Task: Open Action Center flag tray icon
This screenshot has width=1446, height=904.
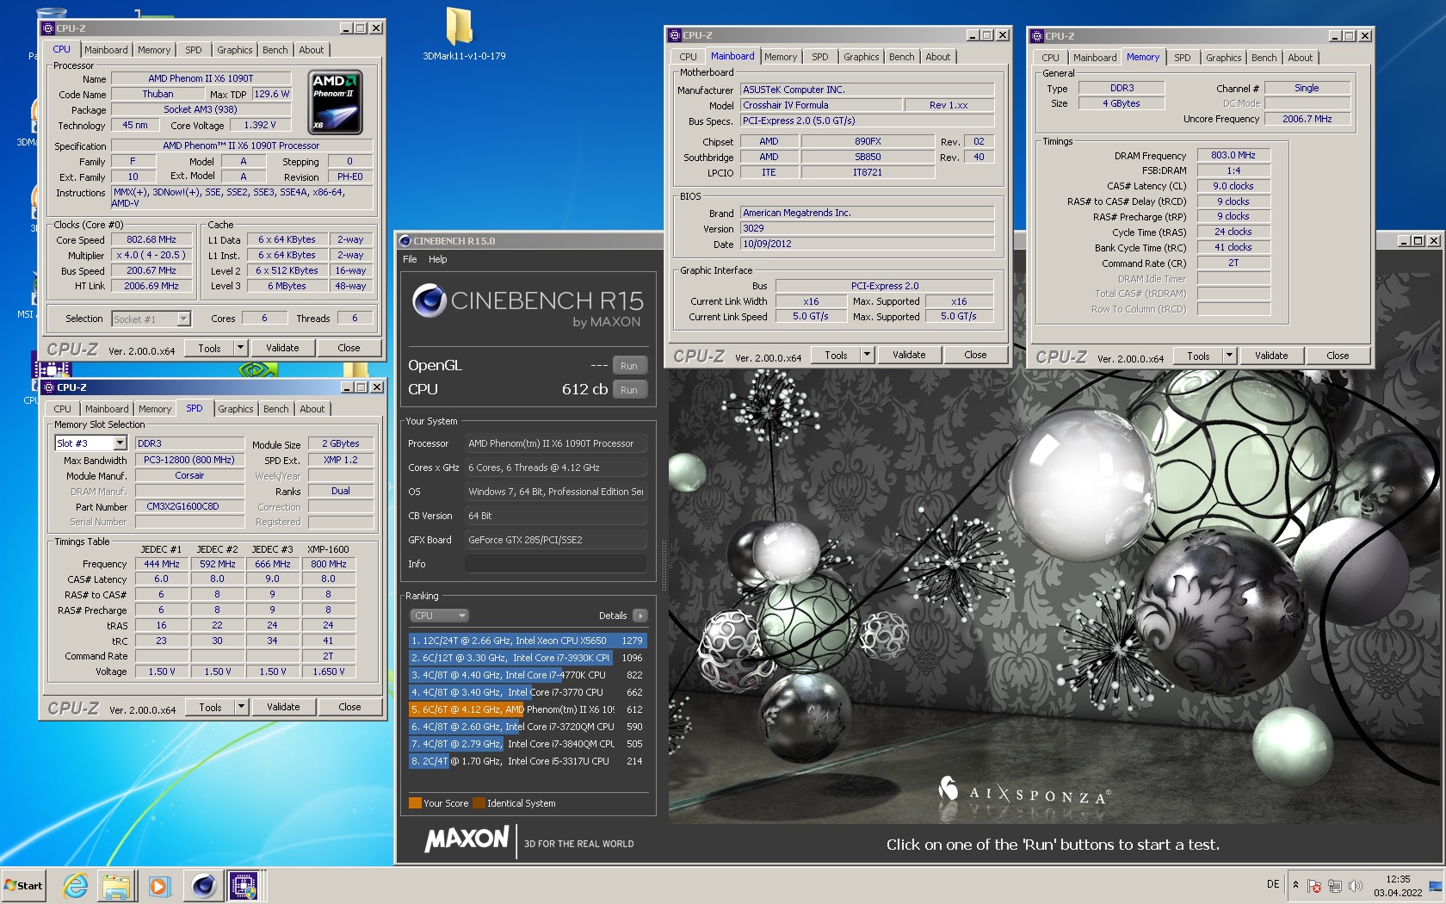Action: (1314, 886)
